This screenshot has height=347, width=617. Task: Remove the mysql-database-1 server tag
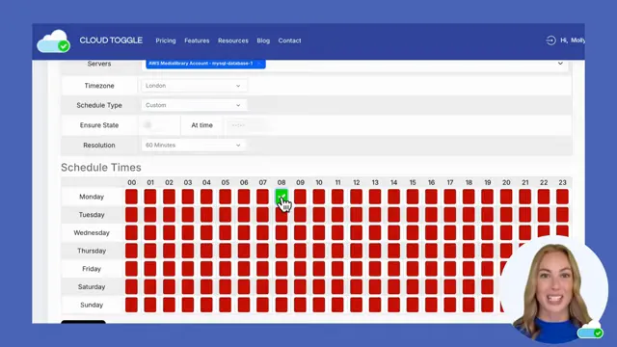(259, 64)
